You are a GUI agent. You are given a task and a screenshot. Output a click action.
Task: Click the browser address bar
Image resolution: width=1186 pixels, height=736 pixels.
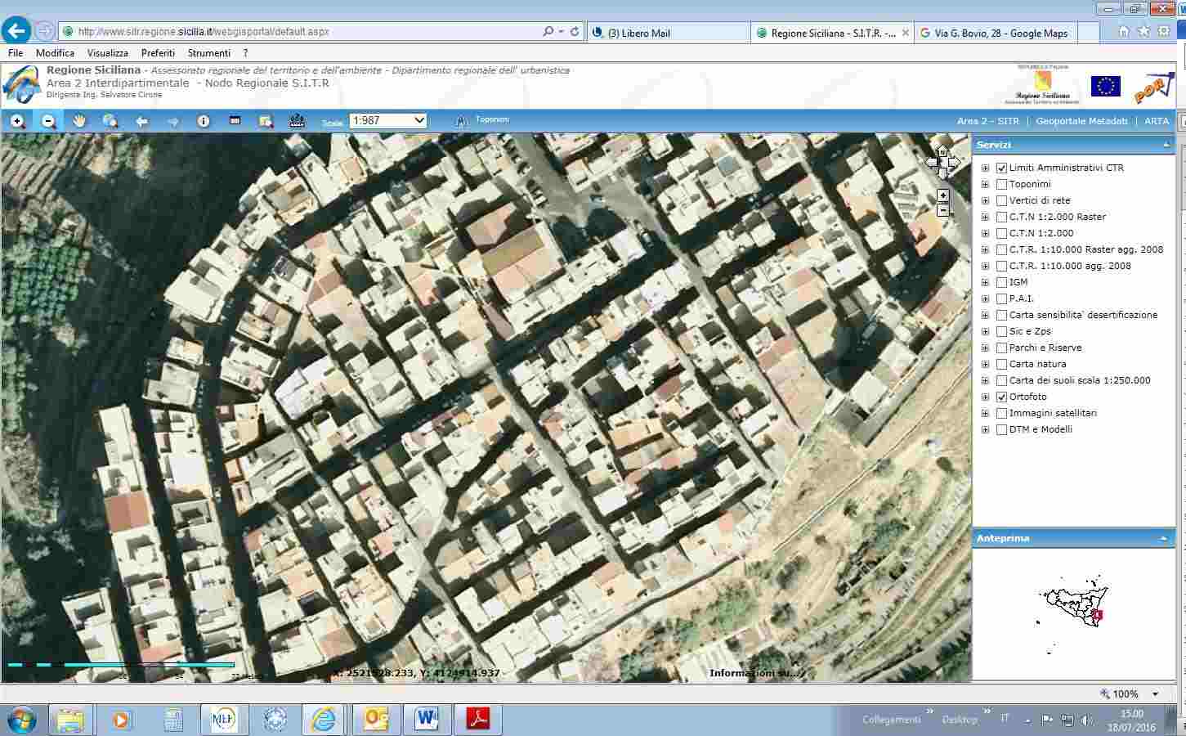pos(302,32)
